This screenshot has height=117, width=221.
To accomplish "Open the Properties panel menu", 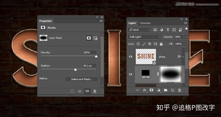I will [x=101, y=21].
